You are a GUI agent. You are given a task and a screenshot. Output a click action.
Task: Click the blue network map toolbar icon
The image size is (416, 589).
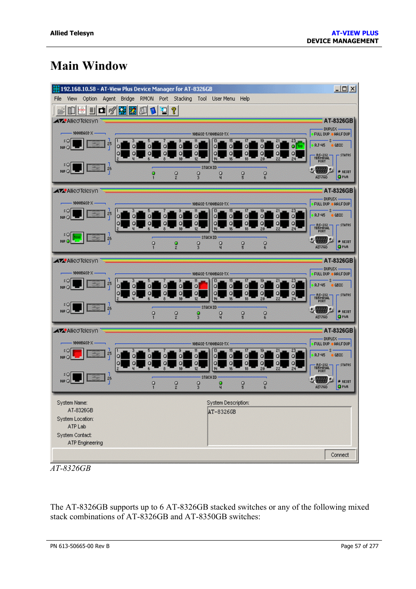point(123,111)
